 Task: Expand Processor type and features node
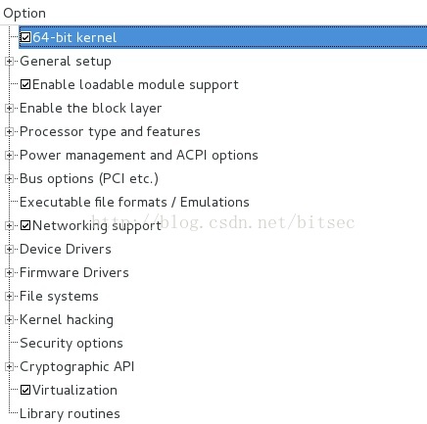(x=9, y=131)
